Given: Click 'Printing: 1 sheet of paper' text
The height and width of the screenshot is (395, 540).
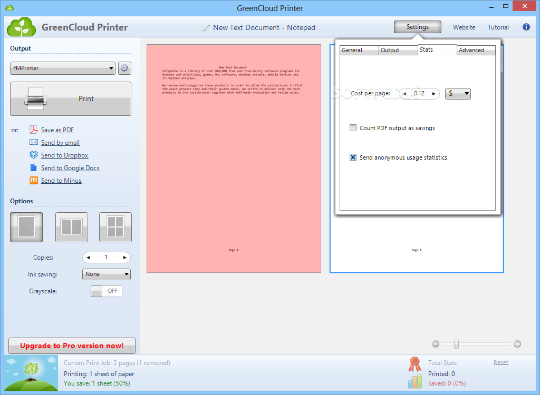Looking at the screenshot, I should (99, 373).
